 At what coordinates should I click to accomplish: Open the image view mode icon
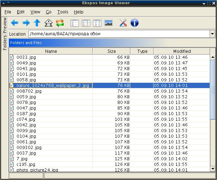(108, 23)
